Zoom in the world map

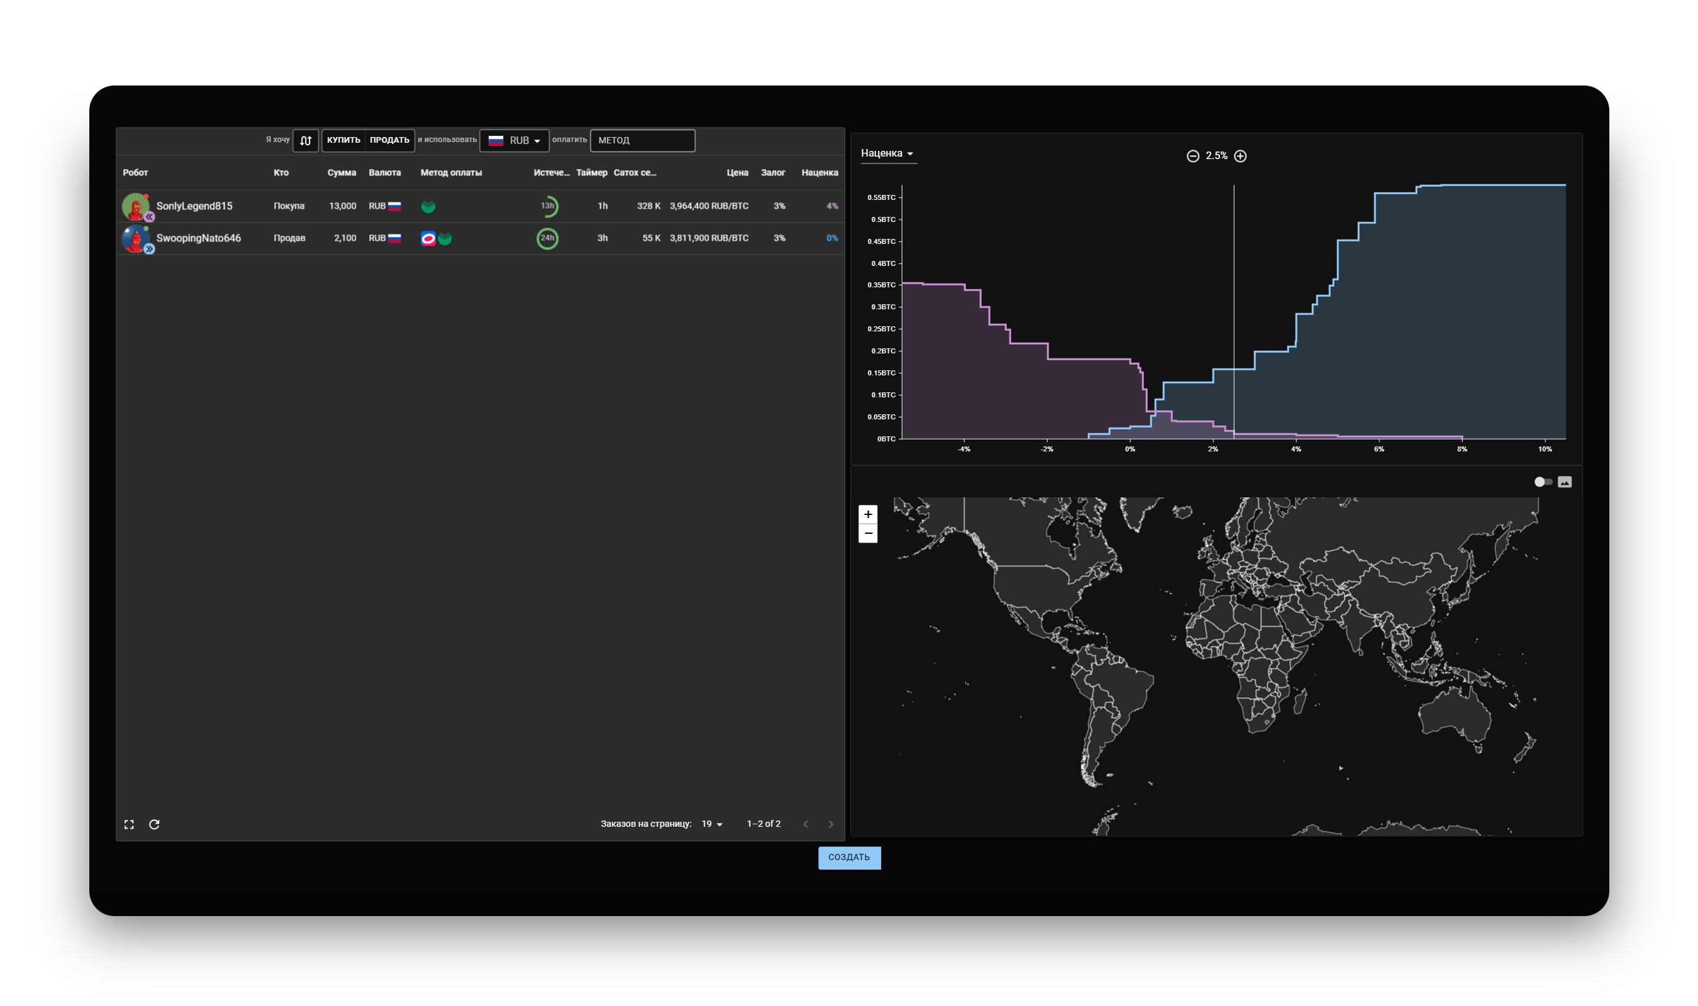pos(868,514)
